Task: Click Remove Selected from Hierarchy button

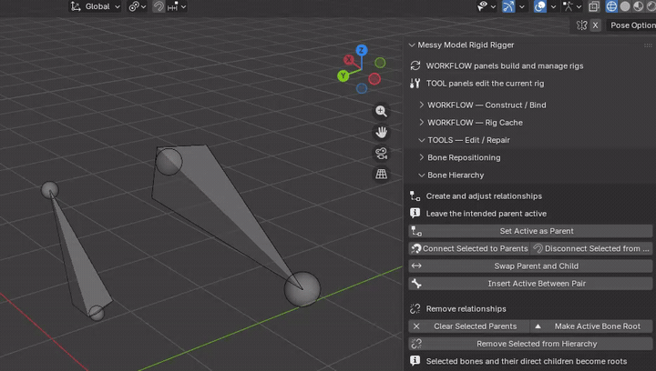Action: [x=530, y=344]
